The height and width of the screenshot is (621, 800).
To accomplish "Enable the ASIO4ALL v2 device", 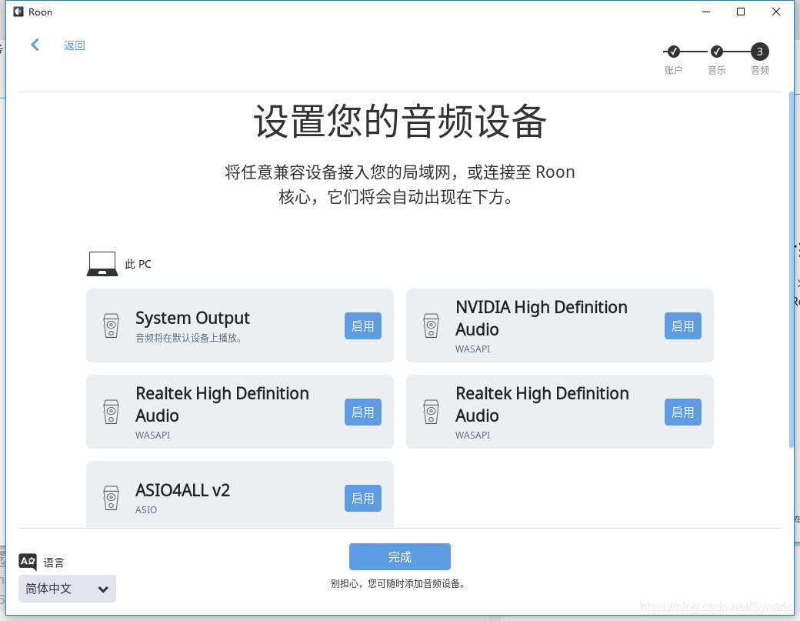I will (363, 498).
